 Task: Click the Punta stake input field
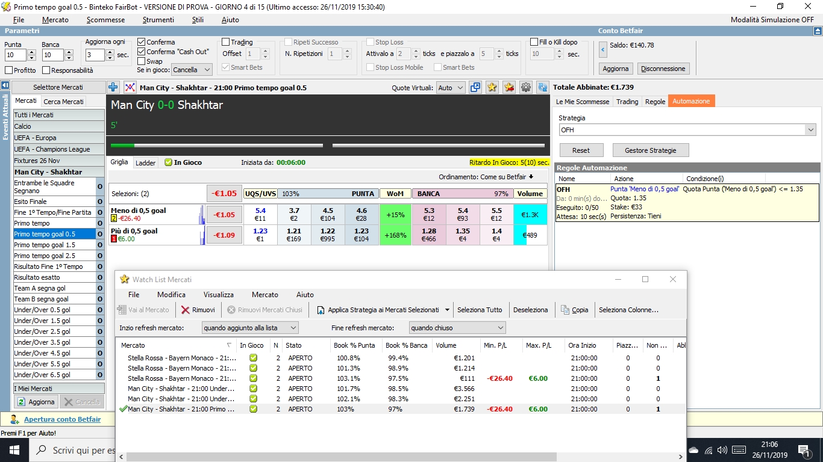(15, 55)
